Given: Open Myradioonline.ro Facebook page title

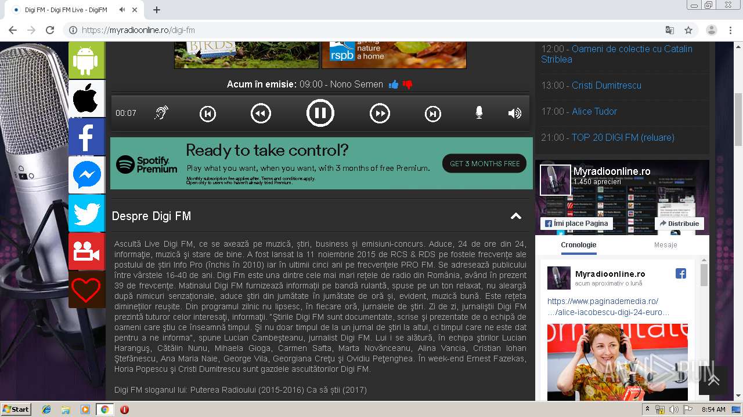Looking at the screenshot, I should coord(612,171).
